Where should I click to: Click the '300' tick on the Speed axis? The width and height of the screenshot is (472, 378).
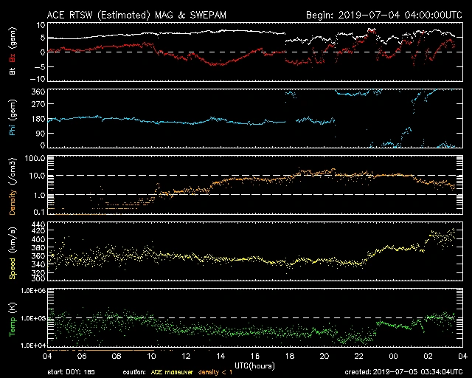(38, 278)
